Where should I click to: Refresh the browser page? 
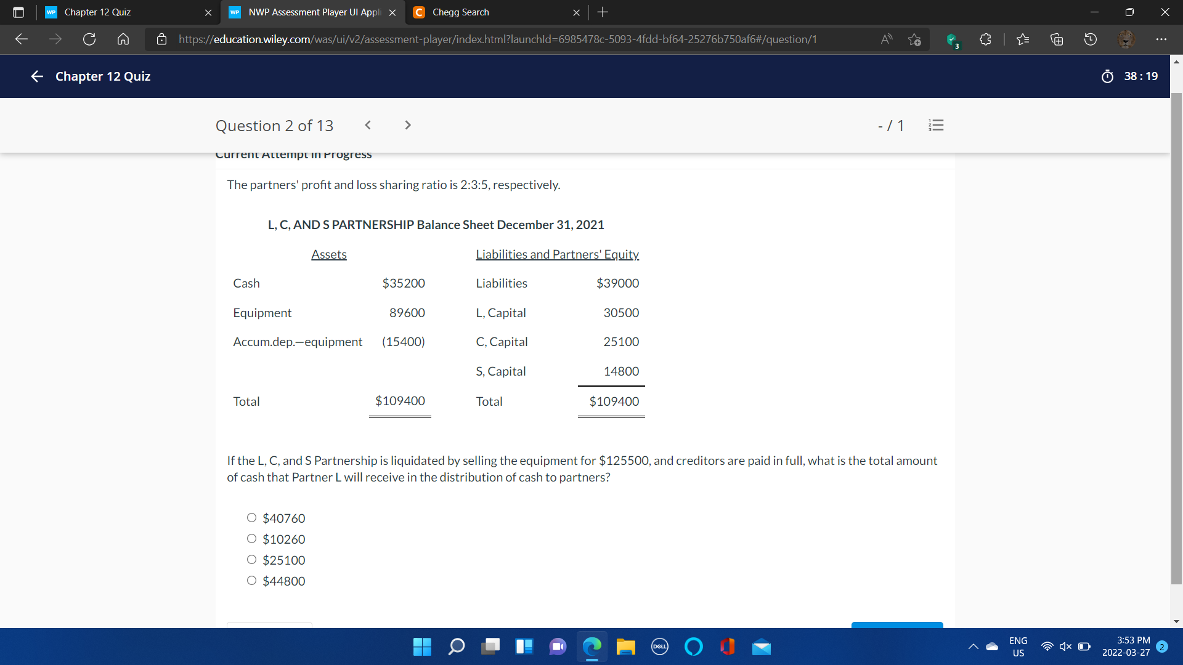coord(89,39)
